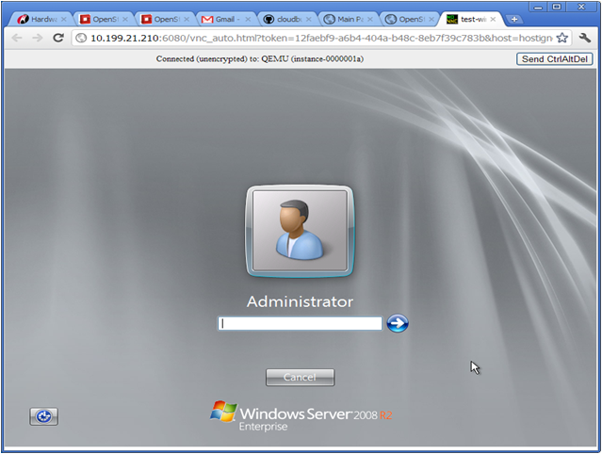Click the blue arrow submit button
The height and width of the screenshot is (454, 602).
pos(398,323)
